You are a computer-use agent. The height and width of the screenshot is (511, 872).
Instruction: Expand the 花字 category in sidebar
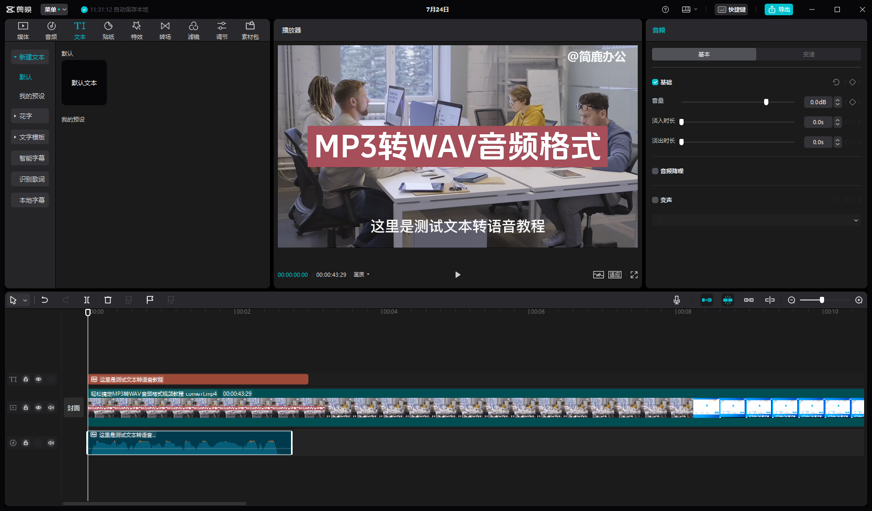coord(30,116)
